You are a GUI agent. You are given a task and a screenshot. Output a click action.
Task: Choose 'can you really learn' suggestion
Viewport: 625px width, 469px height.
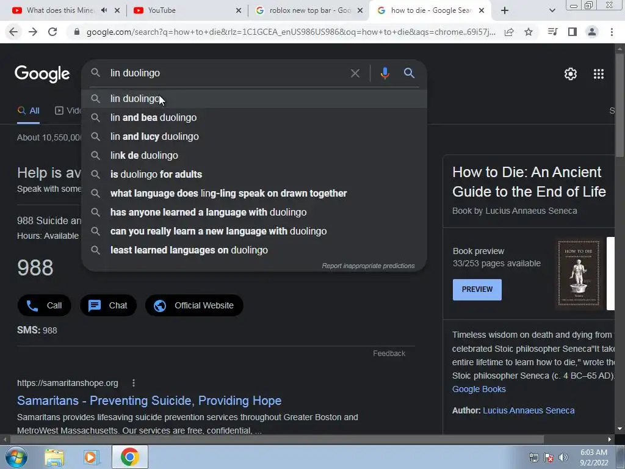(255, 231)
